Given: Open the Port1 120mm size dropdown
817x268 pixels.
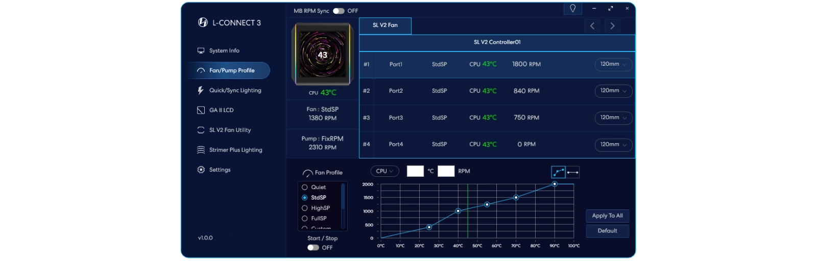Looking at the screenshot, I should [613, 64].
